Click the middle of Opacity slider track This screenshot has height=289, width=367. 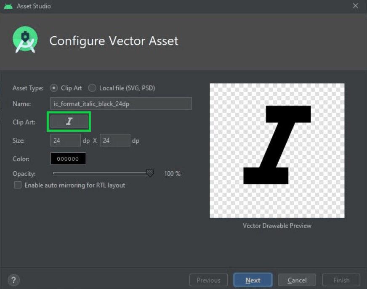coord(101,173)
